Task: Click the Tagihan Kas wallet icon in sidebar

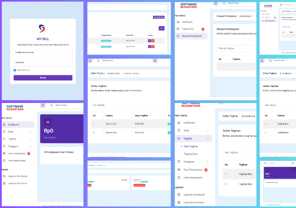Action: click(x=178, y=29)
